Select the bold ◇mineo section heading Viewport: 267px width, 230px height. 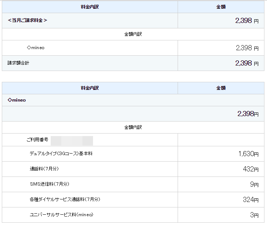tap(17, 100)
